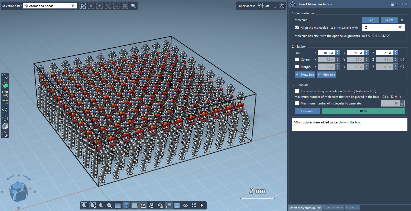Enable Consider existing molecules clash detection
This screenshot has width=411, height=211.
[x=297, y=91]
